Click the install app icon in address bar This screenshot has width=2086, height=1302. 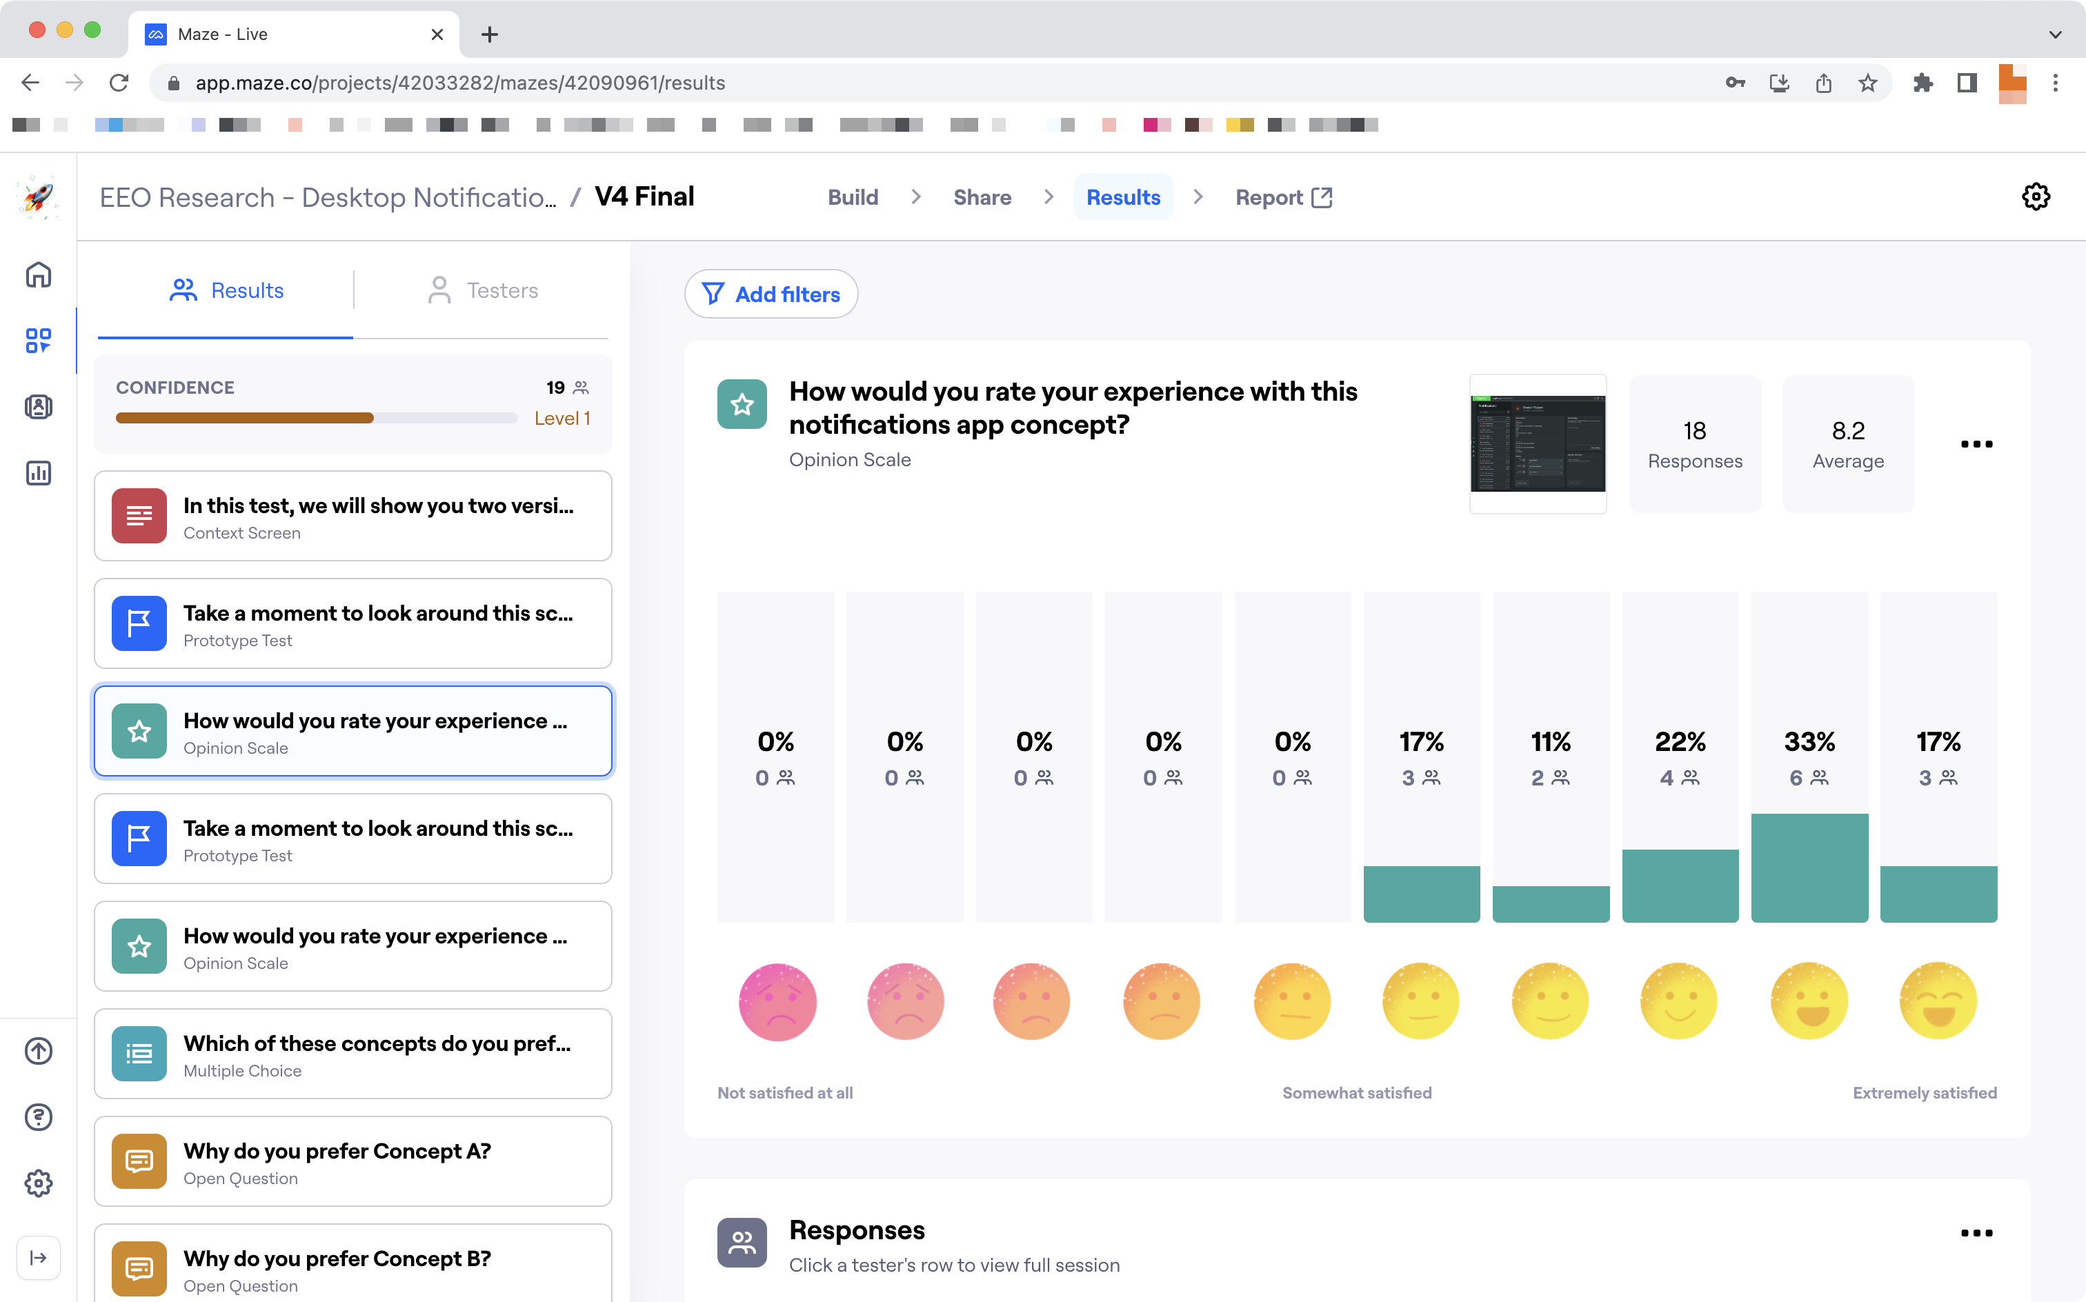pyautogui.click(x=1778, y=83)
